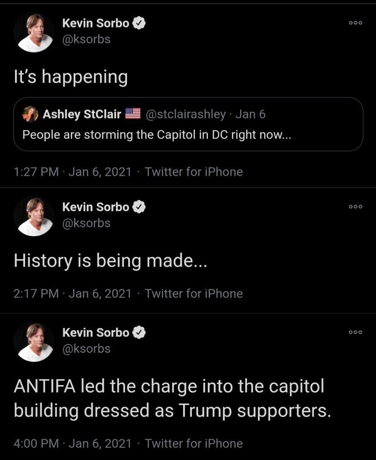Image resolution: width=376 pixels, height=460 pixels.
Task: Open the quoted tweet about storming the Capitol
Action: point(188,124)
